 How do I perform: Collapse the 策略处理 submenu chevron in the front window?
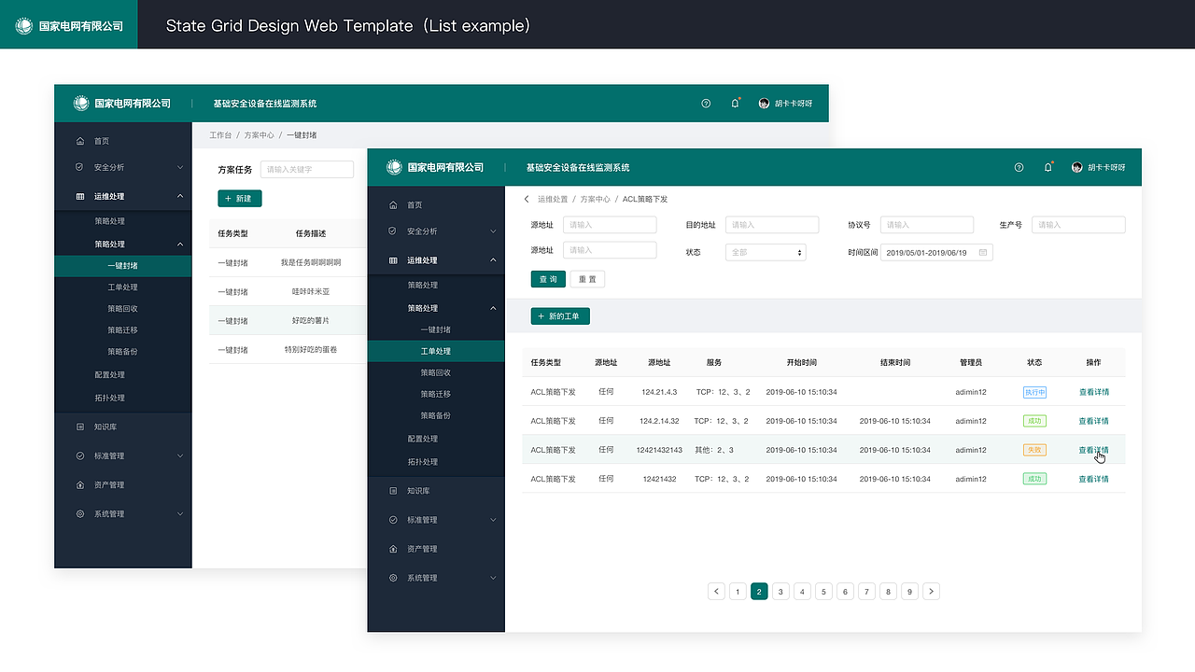493,308
